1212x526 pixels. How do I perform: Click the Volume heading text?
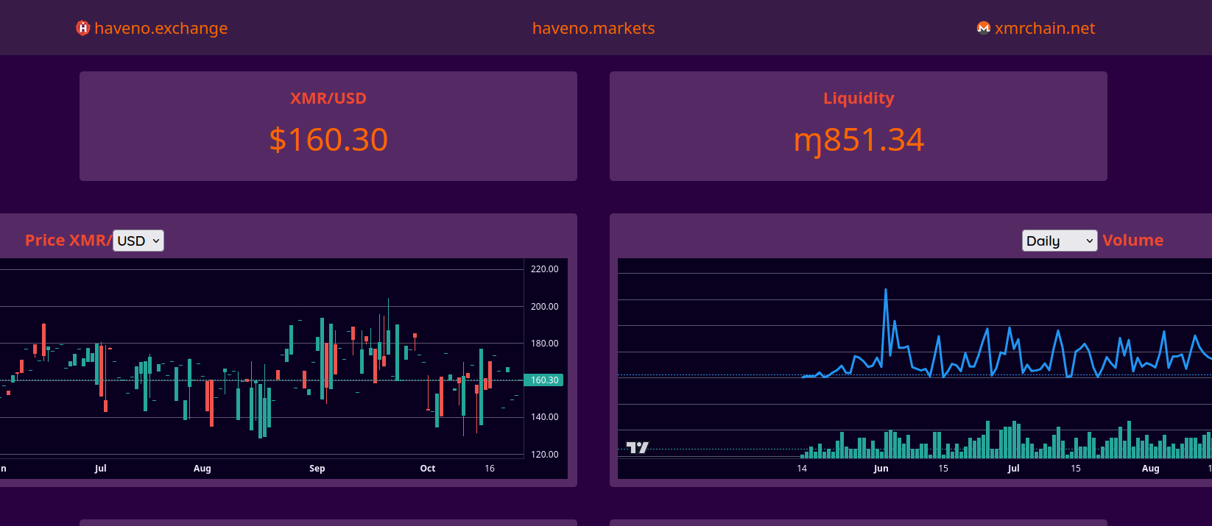pyautogui.click(x=1132, y=241)
